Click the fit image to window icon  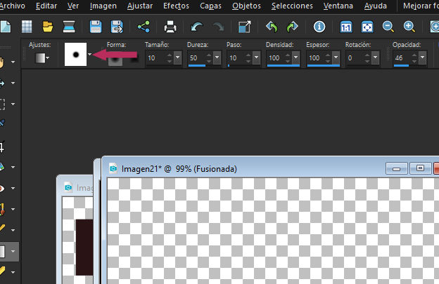coord(367,27)
